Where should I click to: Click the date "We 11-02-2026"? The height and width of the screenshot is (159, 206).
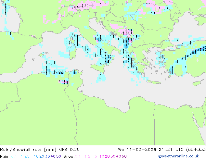coord(137,150)
